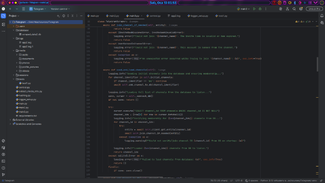The width and height of the screenshot is (325, 183).
Task: Click Unlock Pro button
Action: [314, 9]
